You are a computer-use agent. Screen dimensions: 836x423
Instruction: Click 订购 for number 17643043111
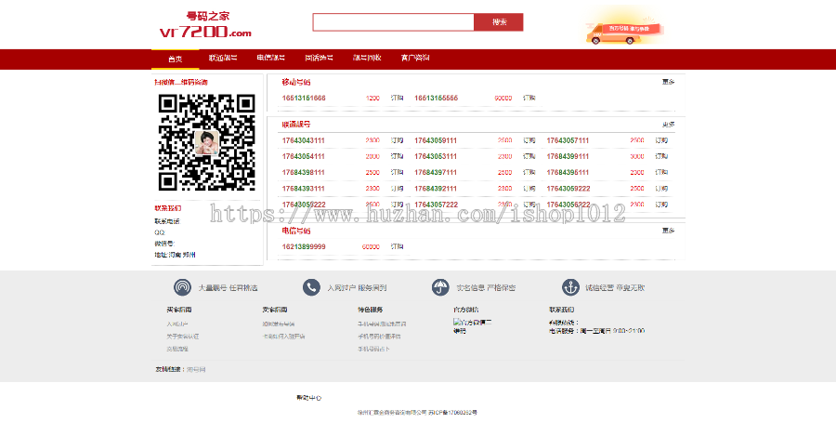coord(397,140)
